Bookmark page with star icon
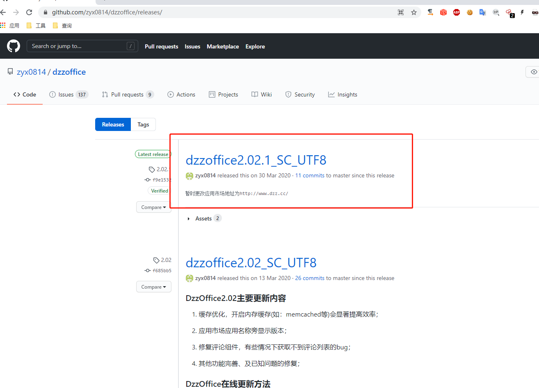The height and width of the screenshot is (388, 539). 414,12
